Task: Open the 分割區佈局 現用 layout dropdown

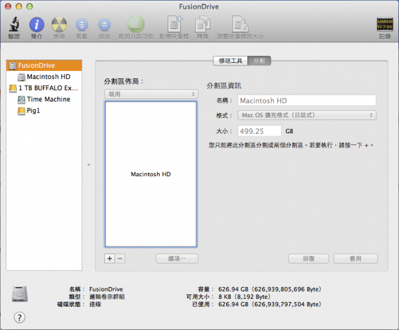Action: tap(151, 94)
